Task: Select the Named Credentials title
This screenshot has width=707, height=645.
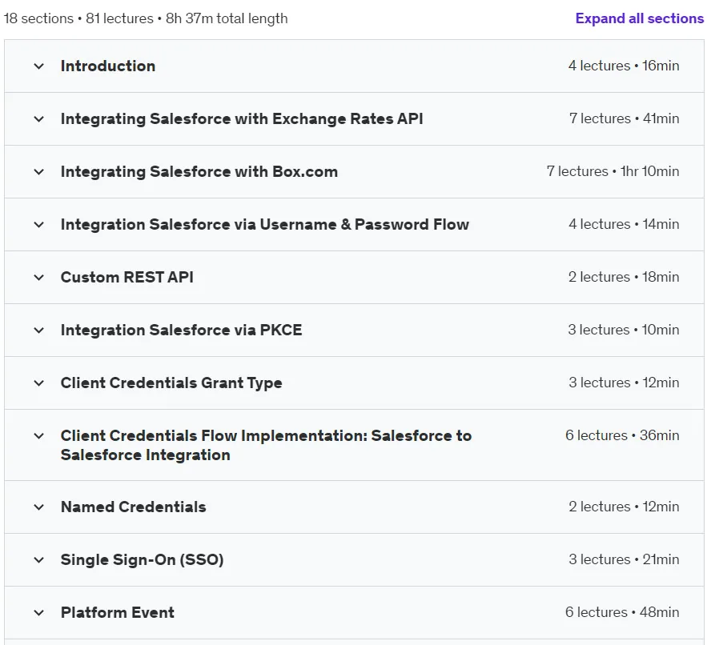Action: (x=134, y=507)
